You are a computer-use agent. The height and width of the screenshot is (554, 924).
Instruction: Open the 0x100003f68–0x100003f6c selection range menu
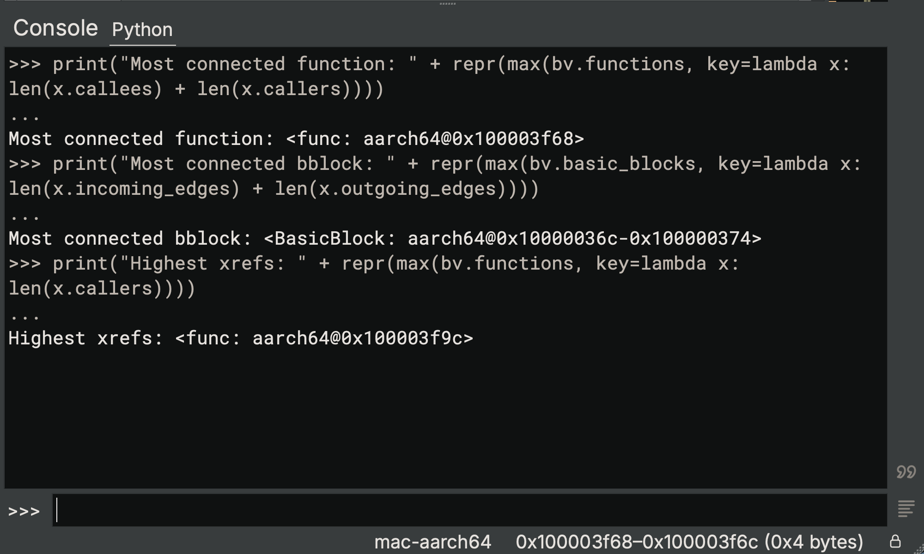[x=689, y=542]
